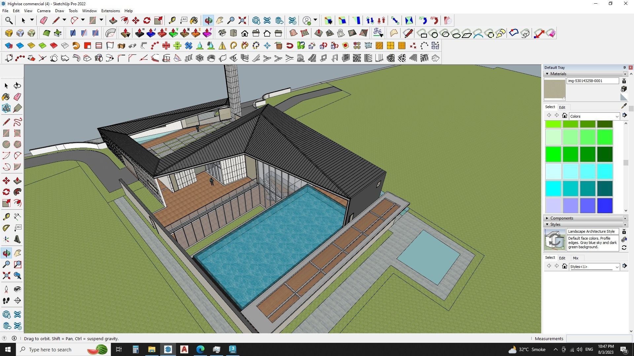
Task: Click the Zoom Extents tool in left toolbar
Action: 6,276
